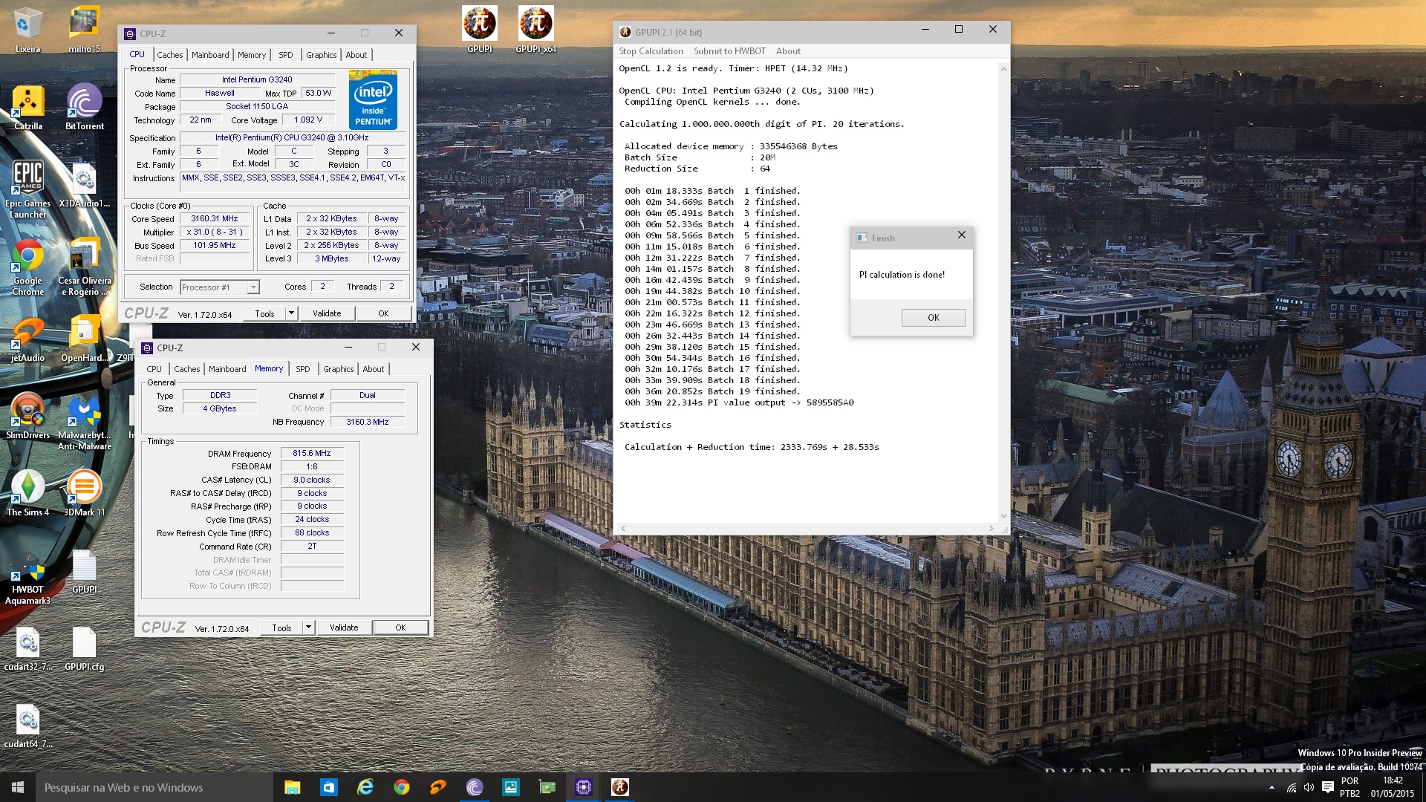This screenshot has width=1426, height=802.
Task: Click Tools button in Memory CPU-Z window
Action: (281, 627)
